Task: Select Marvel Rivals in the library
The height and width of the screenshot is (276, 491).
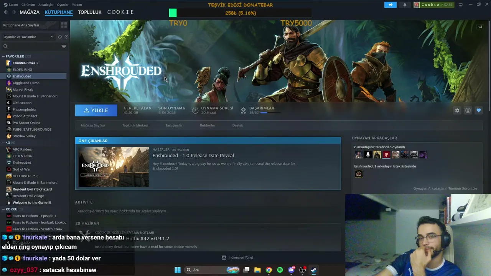Action: [23, 90]
